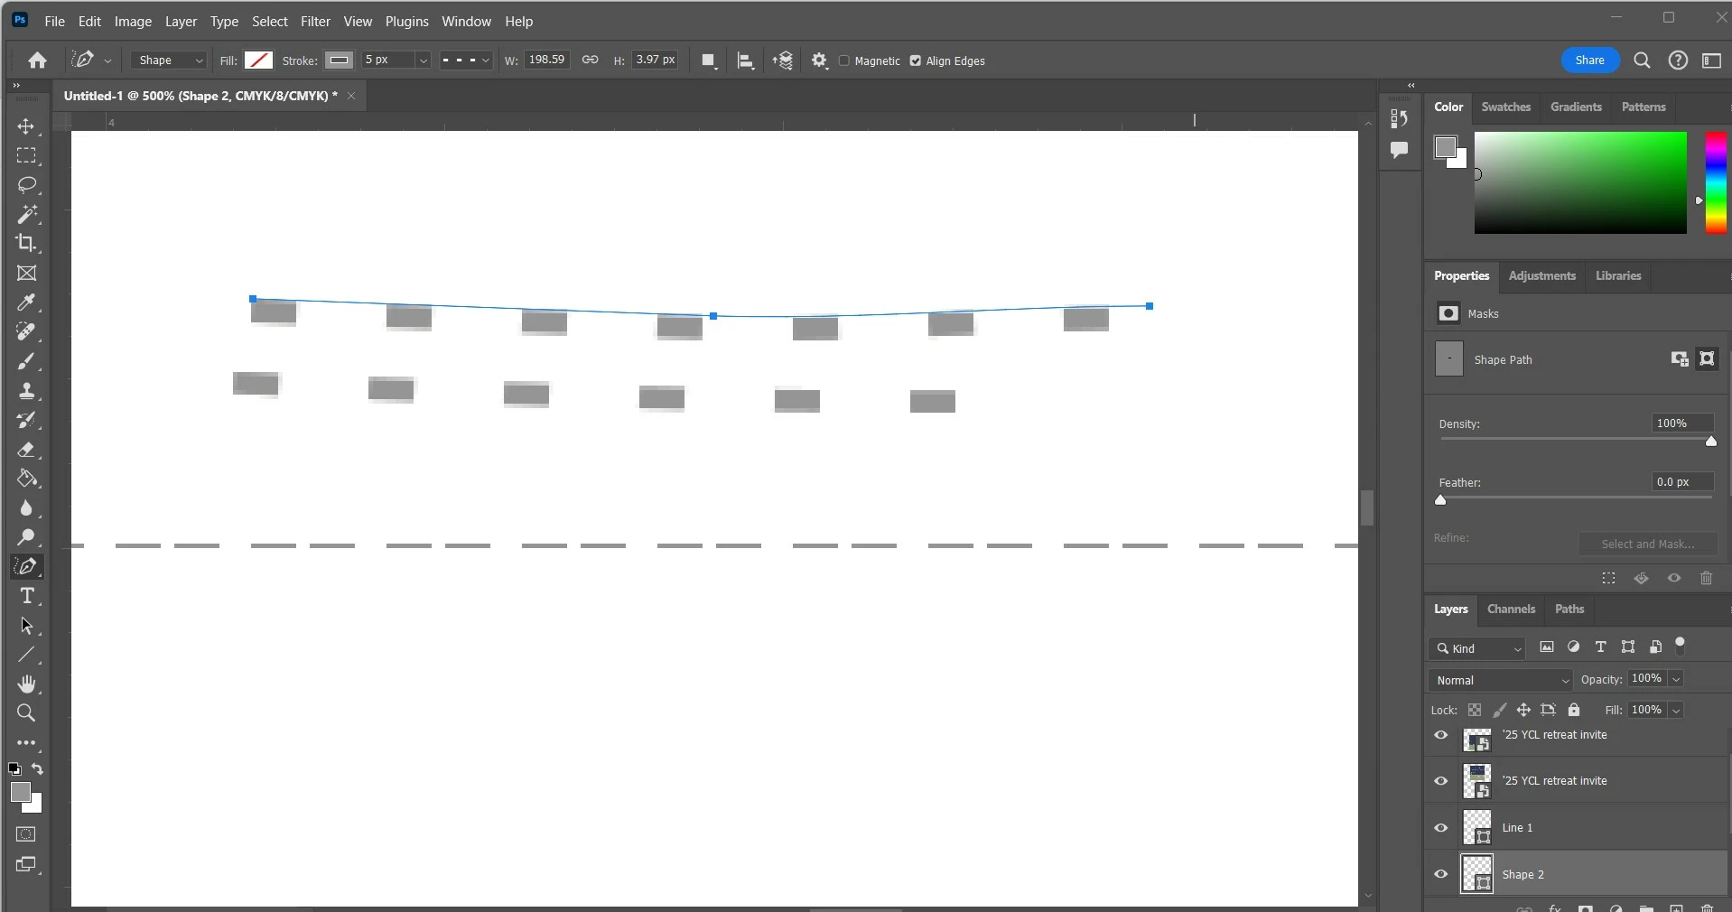Open path operations in options bar

point(709,60)
